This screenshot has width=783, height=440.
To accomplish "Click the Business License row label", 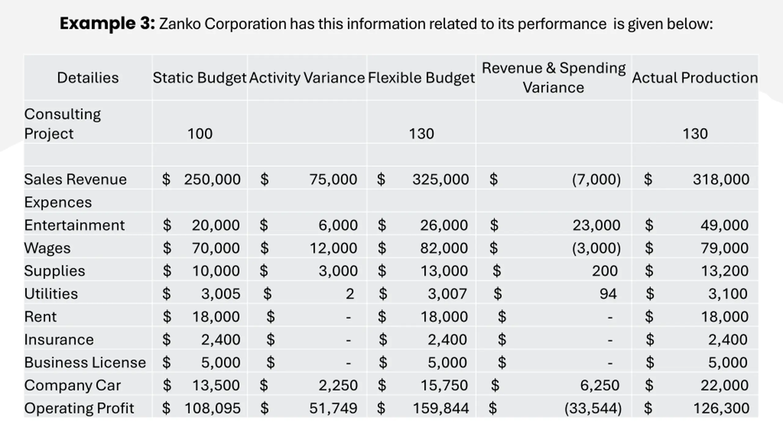I will (85, 362).
